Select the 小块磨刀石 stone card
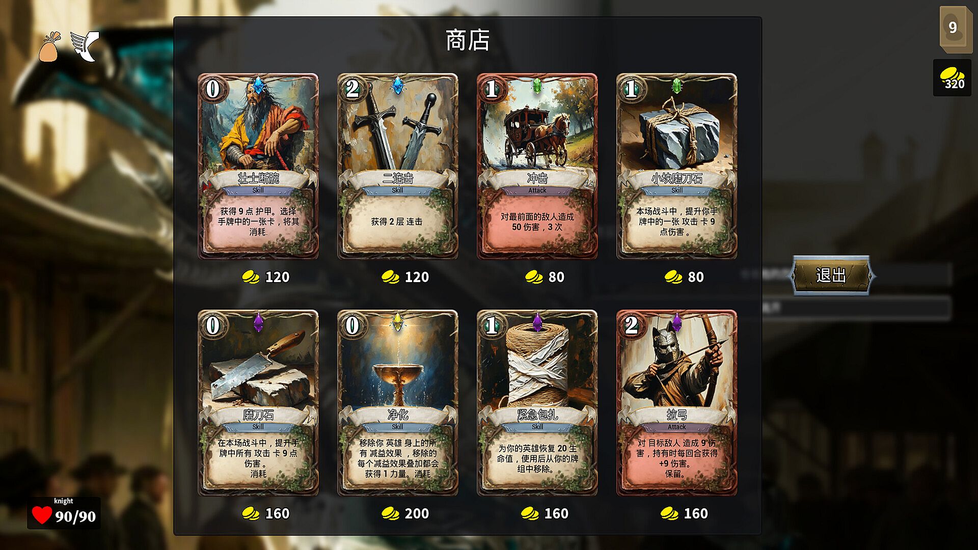This screenshot has width=978, height=550. click(x=676, y=166)
